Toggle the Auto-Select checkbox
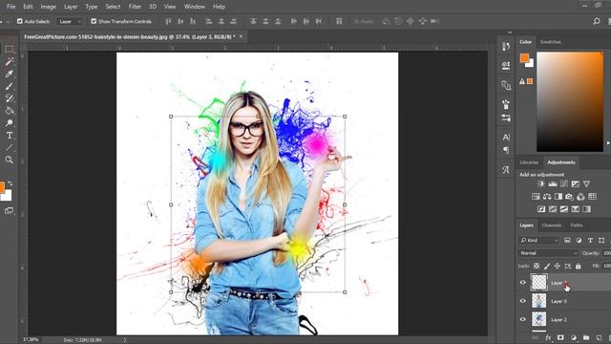The width and height of the screenshot is (611, 344). tap(20, 21)
